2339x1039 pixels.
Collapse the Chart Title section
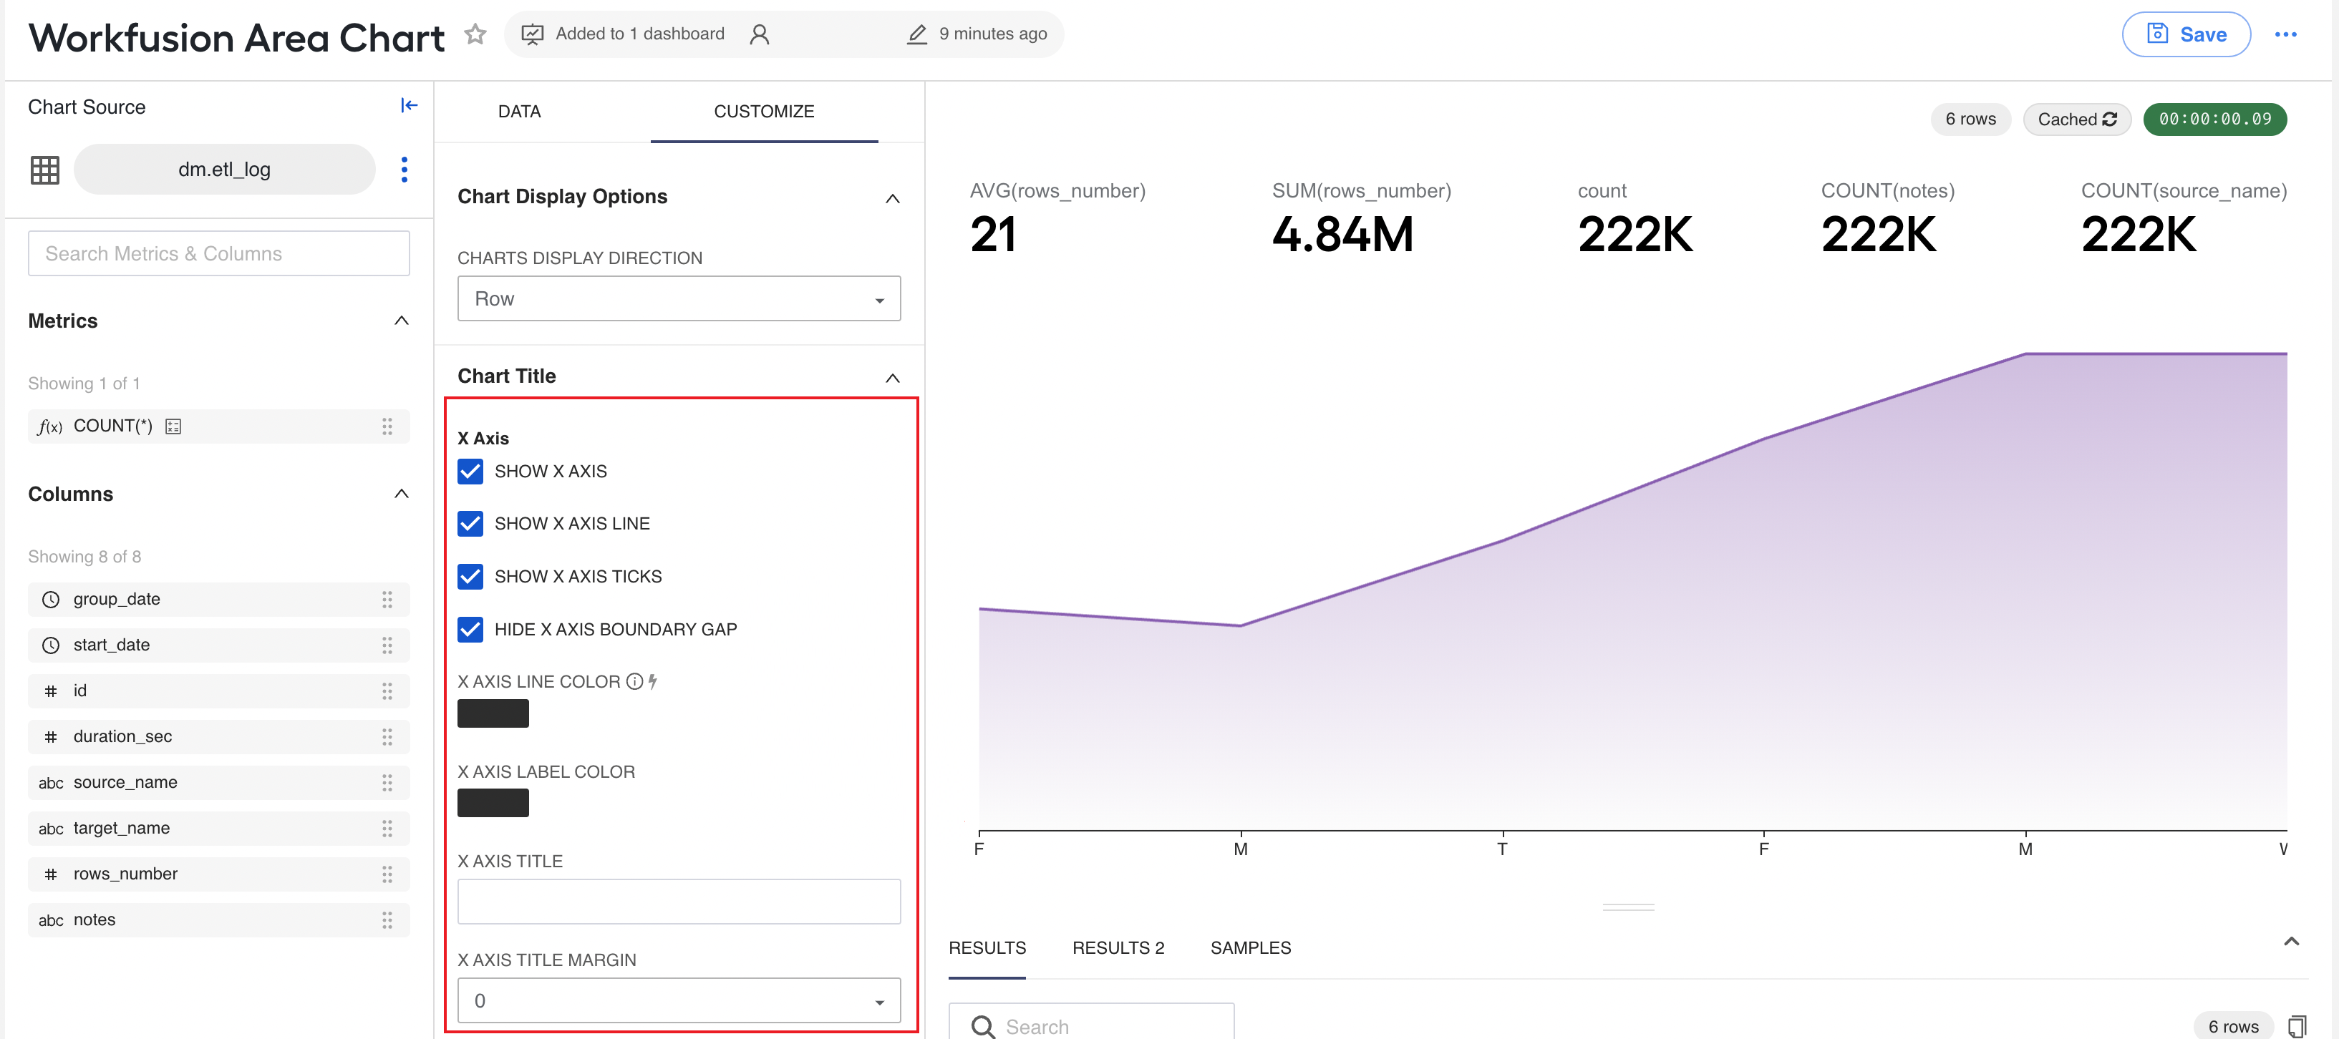click(x=891, y=378)
